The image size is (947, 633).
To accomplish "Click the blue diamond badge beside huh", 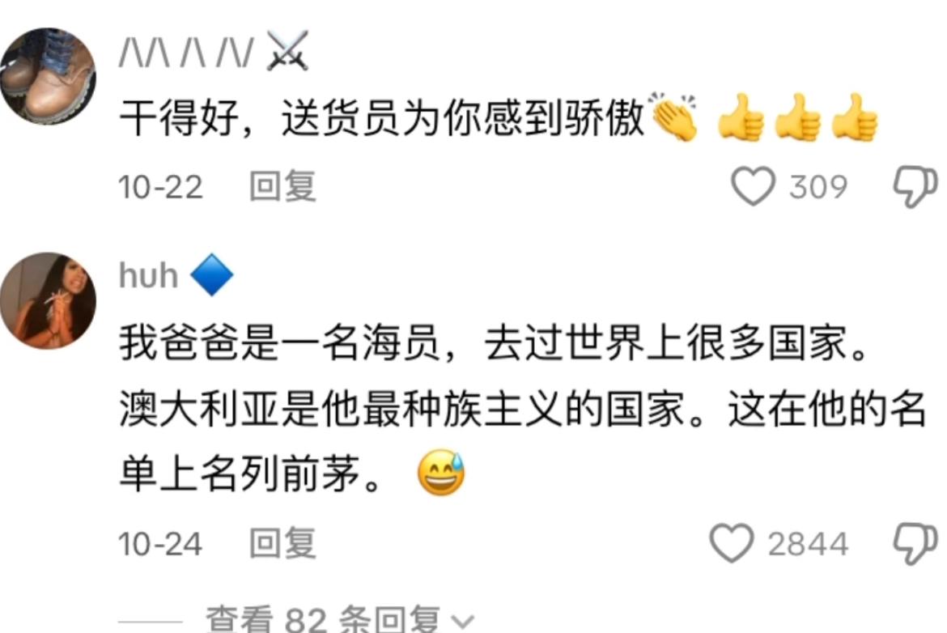I will (x=212, y=275).
